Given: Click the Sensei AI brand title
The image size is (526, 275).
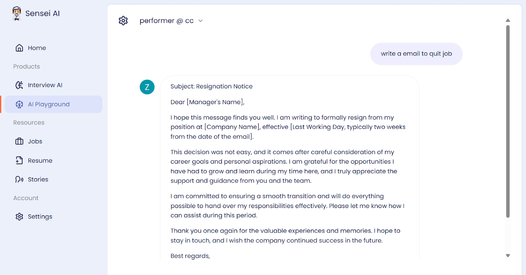Looking at the screenshot, I should pyautogui.click(x=43, y=13).
